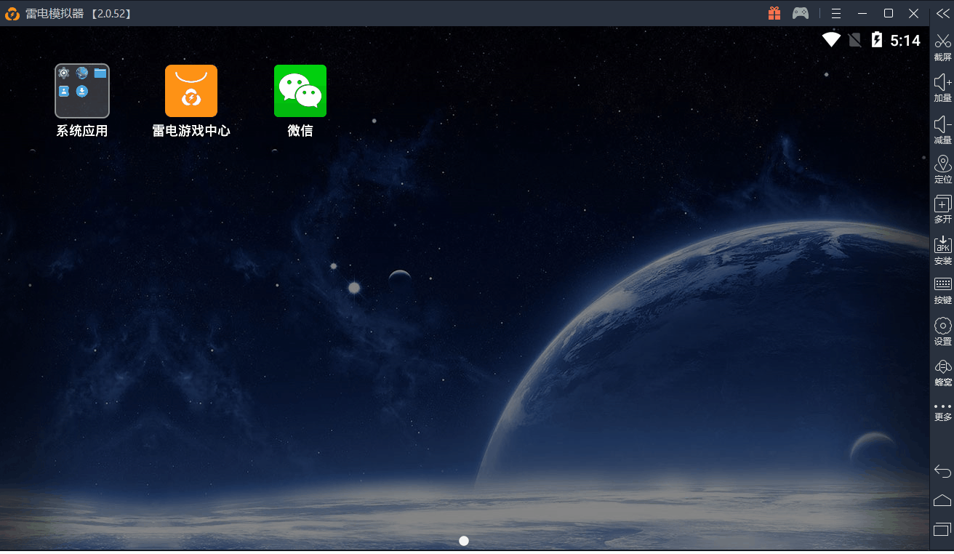This screenshot has height=554, width=954.
Task: Click the 雷电模拟器 logo in title bar
Action: pyautogui.click(x=12, y=13)
